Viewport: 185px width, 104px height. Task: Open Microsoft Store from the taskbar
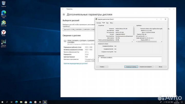pos(26,102)
